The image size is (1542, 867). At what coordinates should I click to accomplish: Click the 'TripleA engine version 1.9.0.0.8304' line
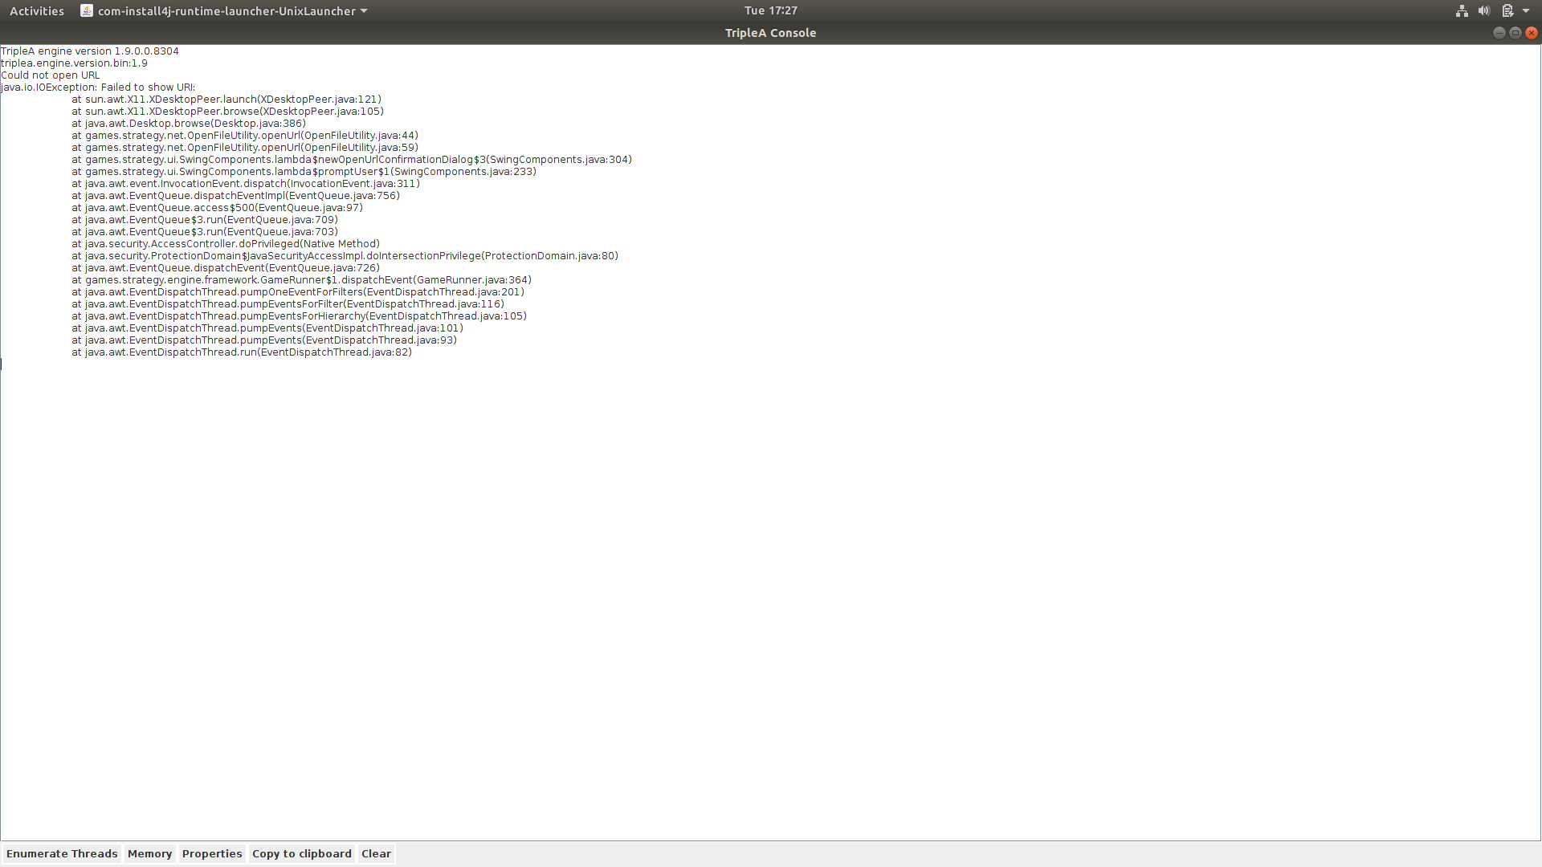coord(90,51)
